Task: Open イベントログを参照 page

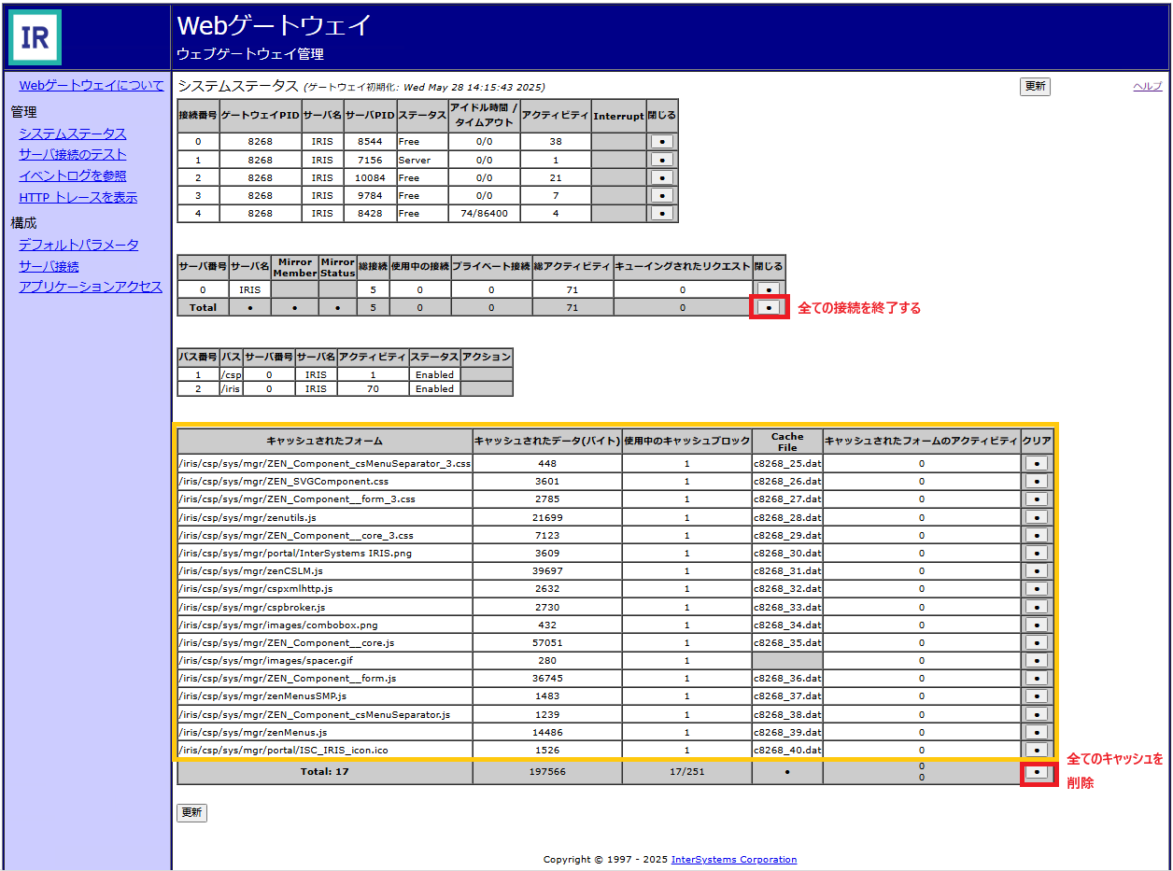Action: [x=72, y=176]
